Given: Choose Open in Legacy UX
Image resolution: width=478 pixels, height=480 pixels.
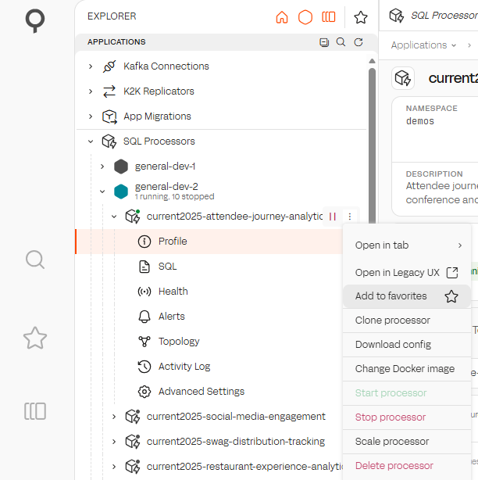Looking at the screenshot, I should tap(407, 273).
